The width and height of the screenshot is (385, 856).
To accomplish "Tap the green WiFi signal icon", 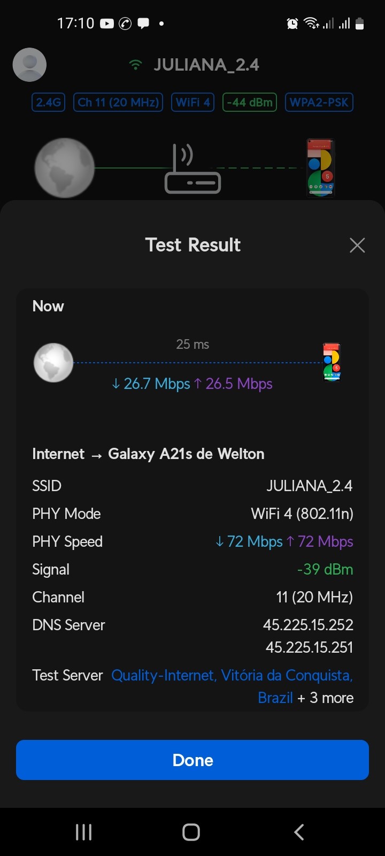I will 136,65.
